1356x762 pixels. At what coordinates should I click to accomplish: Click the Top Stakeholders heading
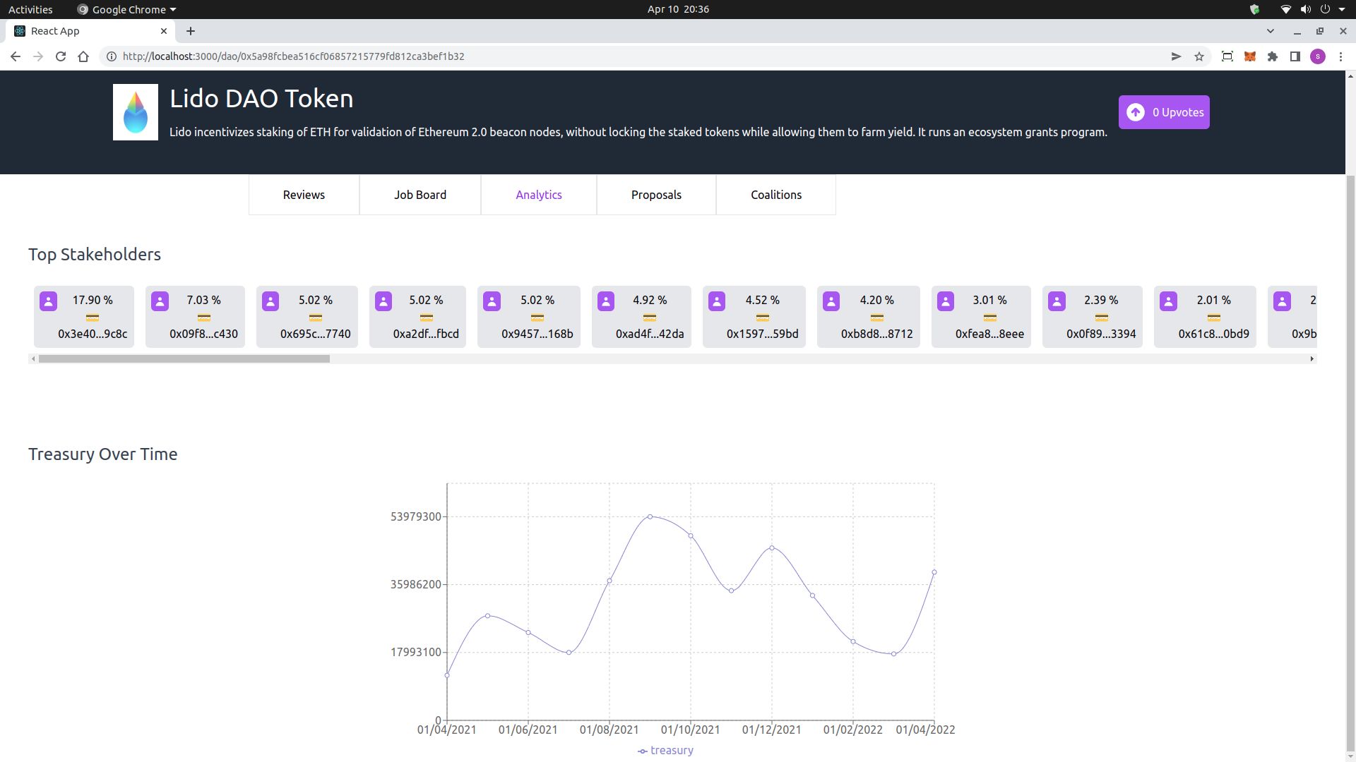point(95,255)
